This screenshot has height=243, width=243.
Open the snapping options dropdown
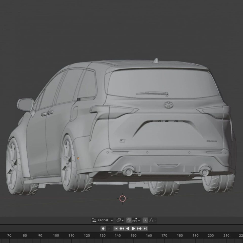[x=136, y=220]
